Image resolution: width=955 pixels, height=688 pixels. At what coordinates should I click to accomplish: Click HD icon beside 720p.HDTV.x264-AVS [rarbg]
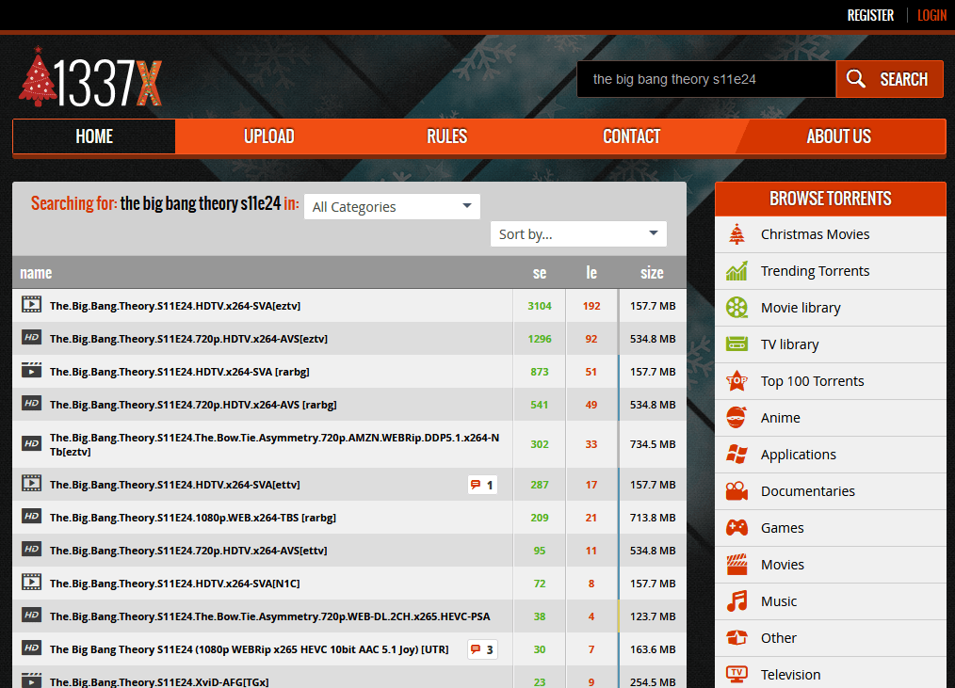pos(32,403)
